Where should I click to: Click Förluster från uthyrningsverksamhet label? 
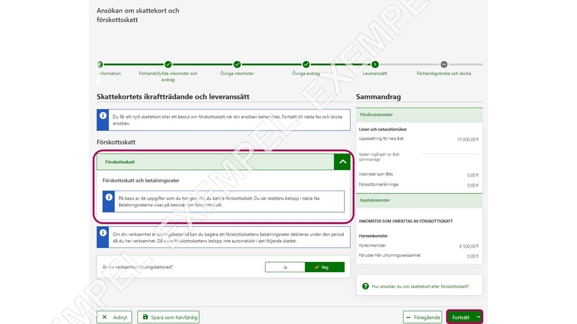(x=389, y=255)
